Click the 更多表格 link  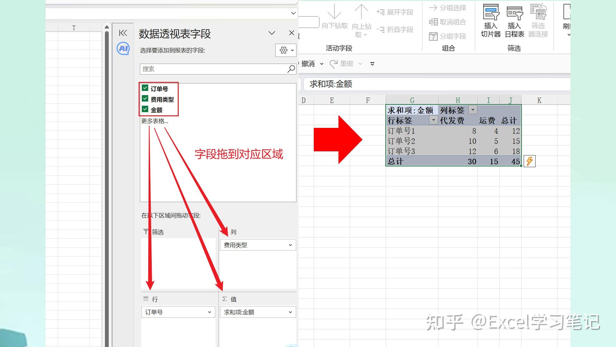[155, 121]
